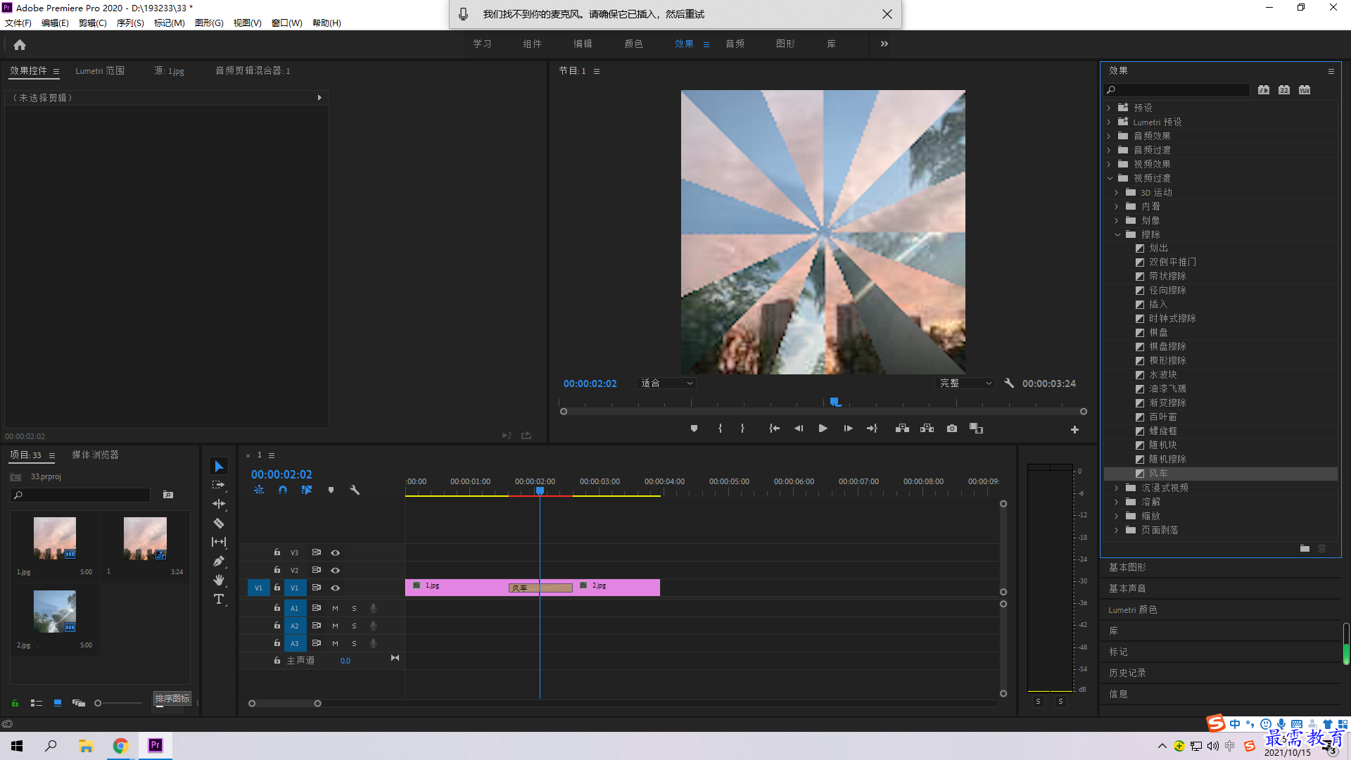Click new custom bin icon in Effects panel
The width and height of the screenshot is (1351, 760).
[1305, 548]
